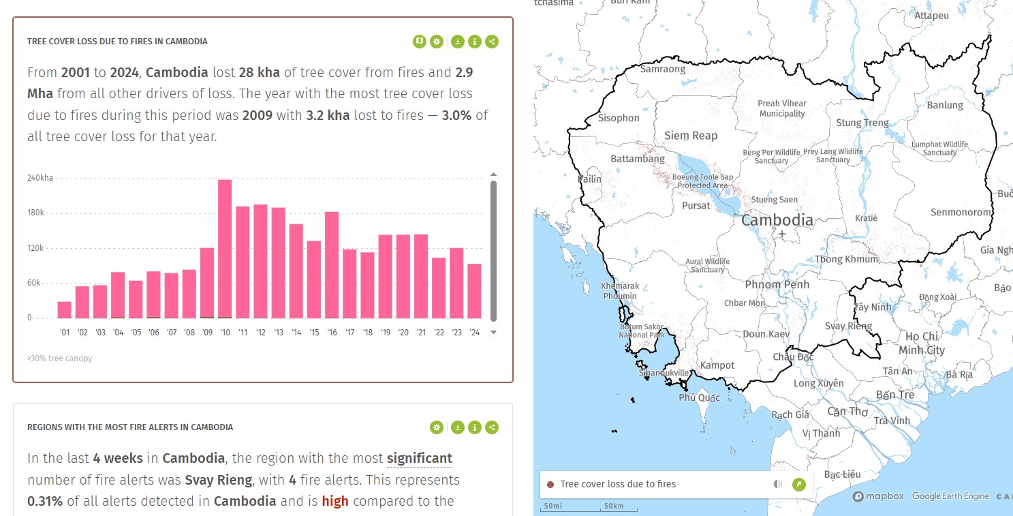Select the 2010 bar in the chart
This screenshot has width=1013, height=516.
pyautogui.click(x=225, y=249)
